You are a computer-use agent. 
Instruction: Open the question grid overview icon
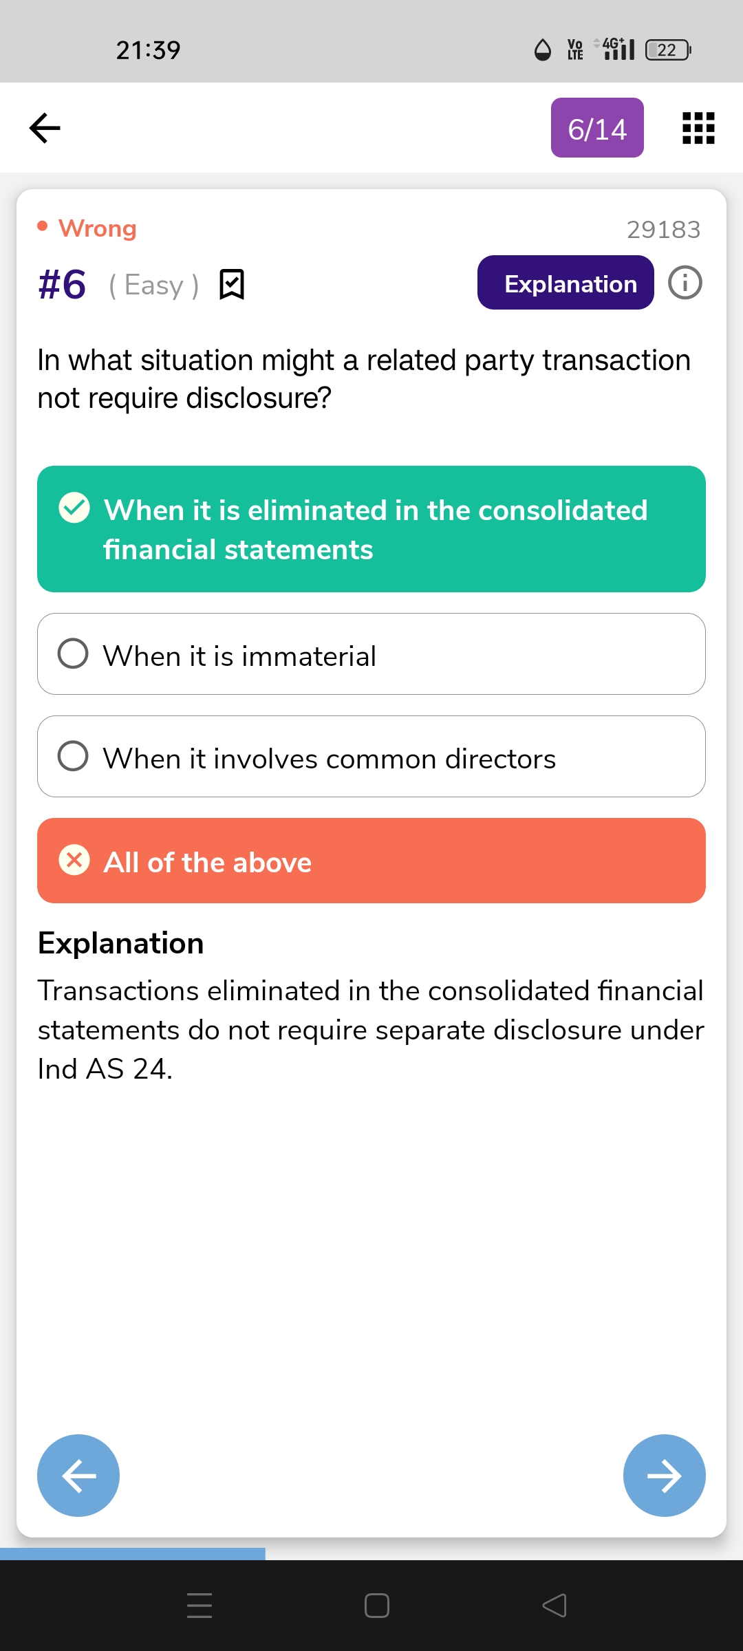pyautogui.click(x=698, y=128)
